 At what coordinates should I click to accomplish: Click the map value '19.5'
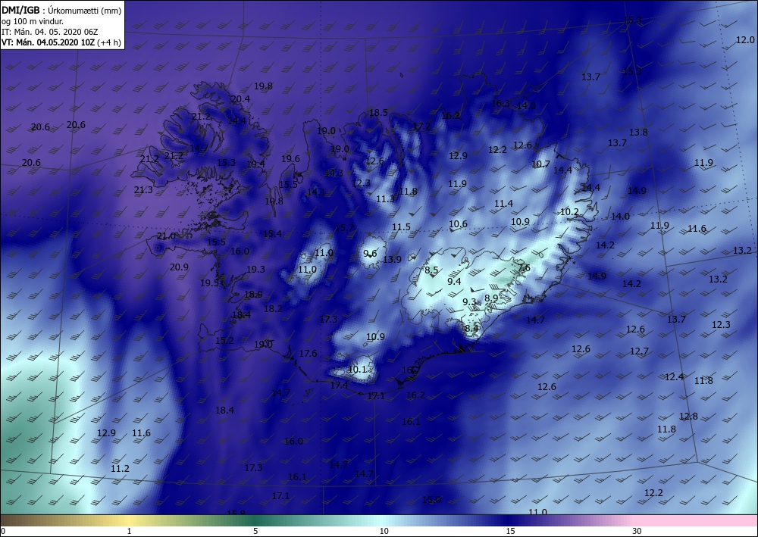(209, 283)
